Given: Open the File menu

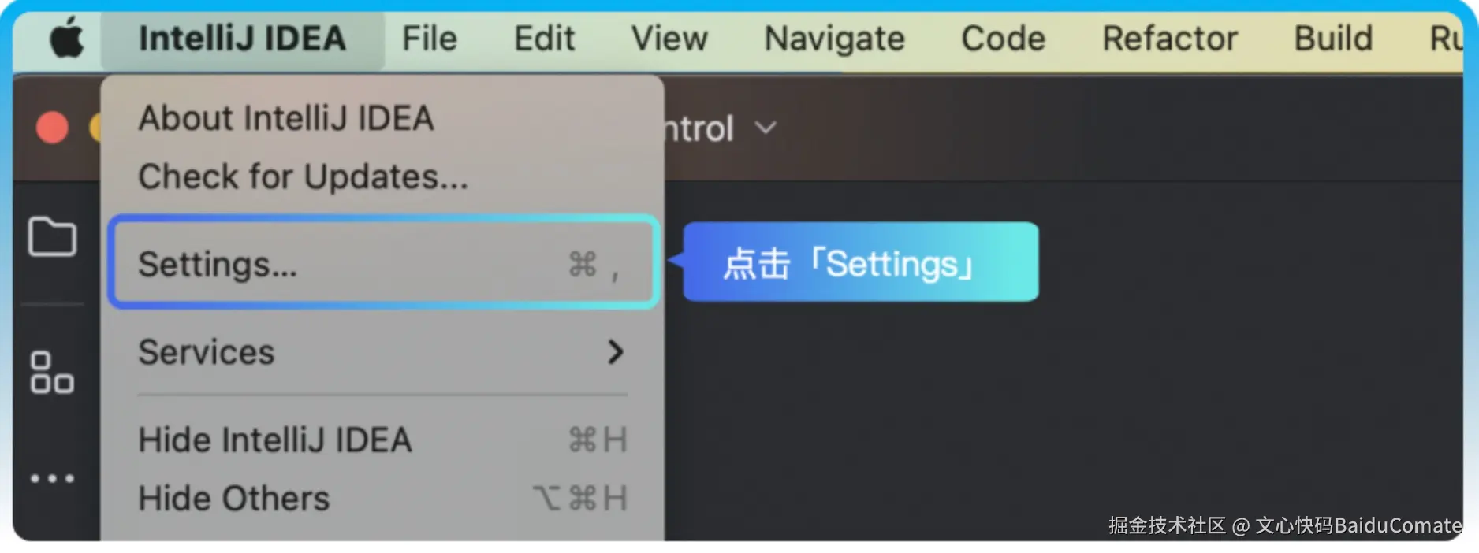Looking at the screenshot, I should (429, 39).
